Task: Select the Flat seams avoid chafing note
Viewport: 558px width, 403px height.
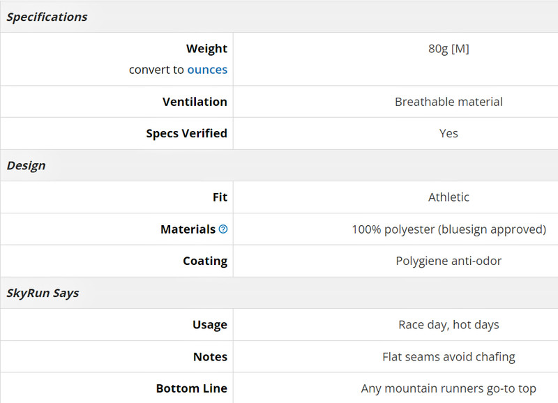Action: click(448, 357)
